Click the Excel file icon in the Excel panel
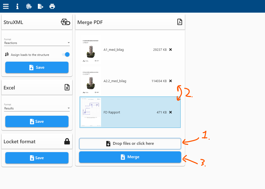 coord(67,87)
